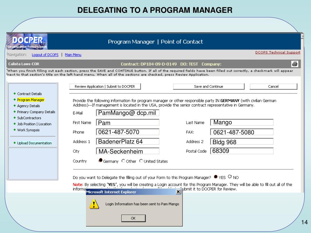311x233 pixels.
Task: Click the Logout of DCOPS link
Action: [45, 55]
